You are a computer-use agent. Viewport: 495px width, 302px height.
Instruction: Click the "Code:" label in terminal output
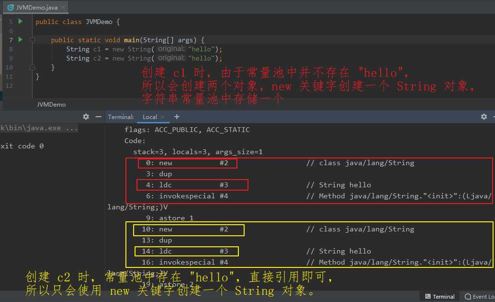(x=135, y=141)
